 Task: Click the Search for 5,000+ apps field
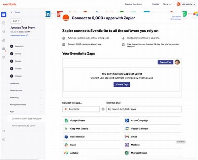click(144, 109)
